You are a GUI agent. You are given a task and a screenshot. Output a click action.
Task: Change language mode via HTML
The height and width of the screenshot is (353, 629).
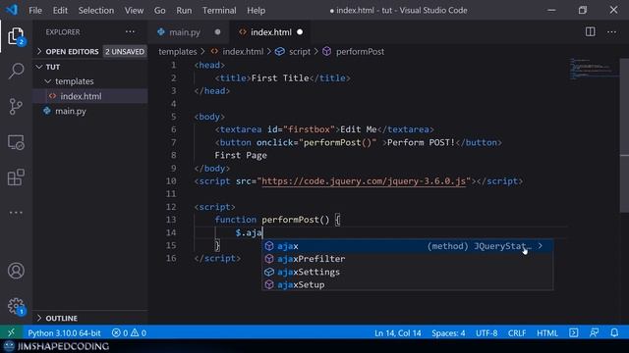(x=547, y=332)
